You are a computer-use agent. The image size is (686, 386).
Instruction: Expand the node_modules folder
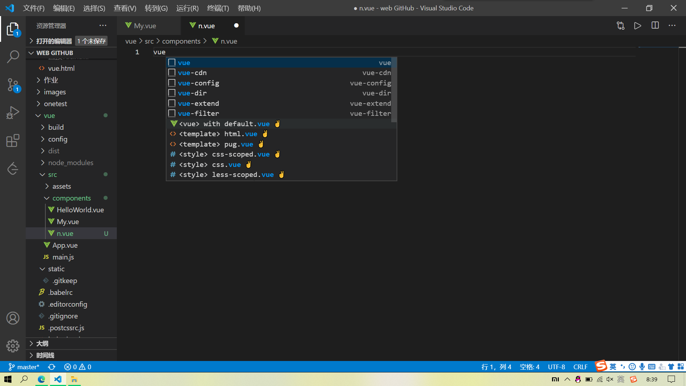point(71,163)
